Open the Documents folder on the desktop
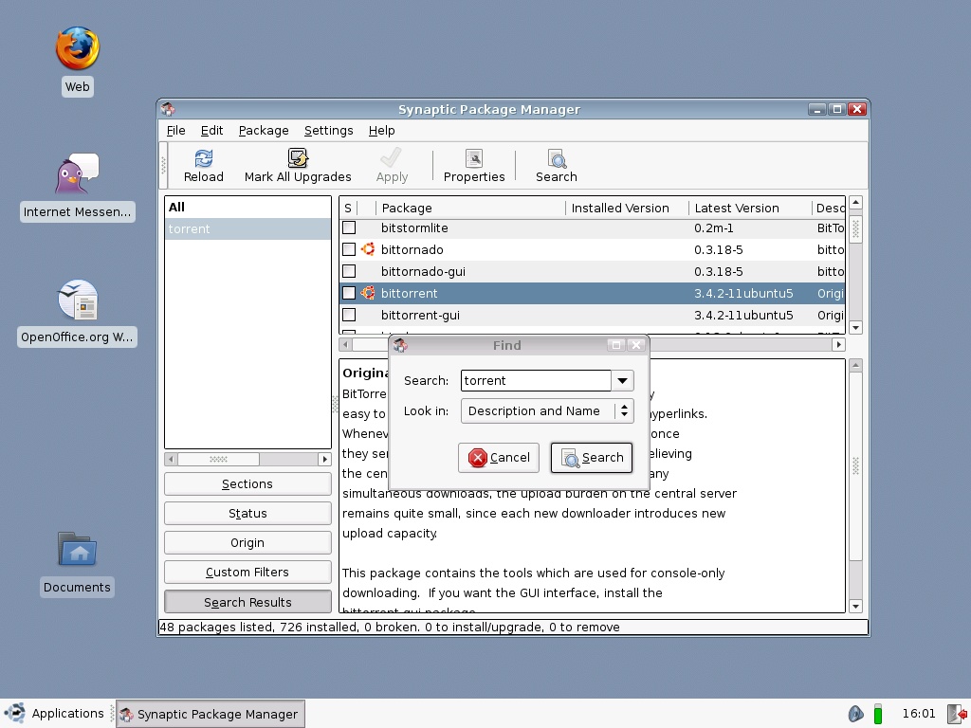Image resolution: width=971 pixels, height=728 pixels. pyautogui.click(x=78, y=549)
